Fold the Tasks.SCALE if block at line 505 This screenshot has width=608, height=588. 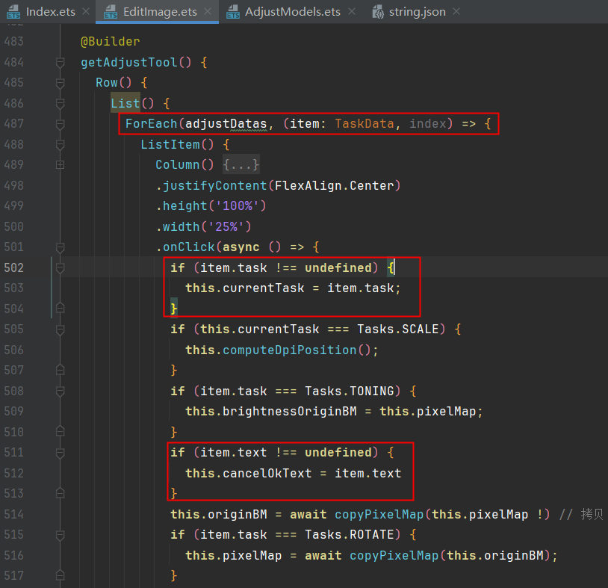point(60,329)
